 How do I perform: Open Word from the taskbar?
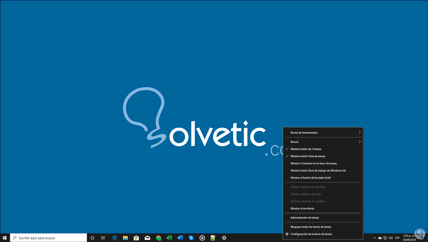[x=180, y=238]
